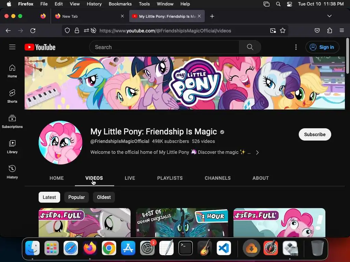The image size is (350, 262).
Task: Open the CHANNELS channel tab
Action: click(x=218, y=178)
